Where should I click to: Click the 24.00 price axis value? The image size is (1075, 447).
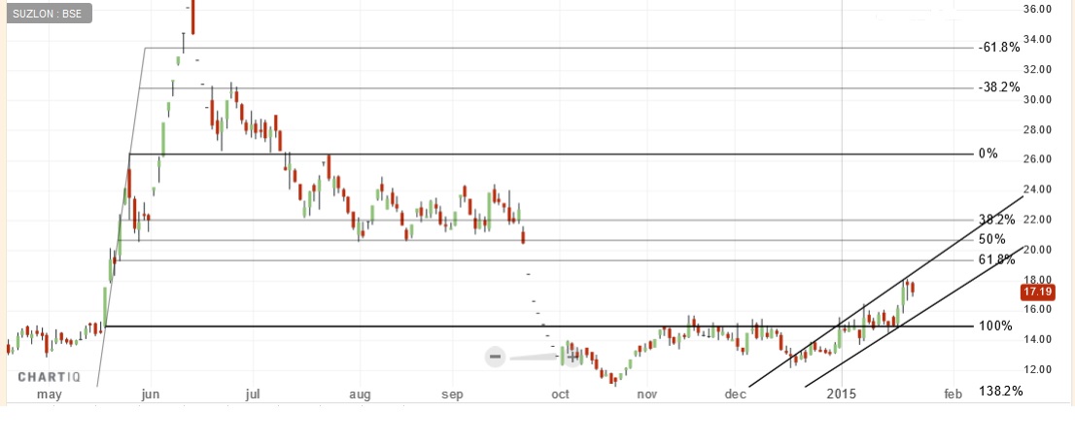1037,189
